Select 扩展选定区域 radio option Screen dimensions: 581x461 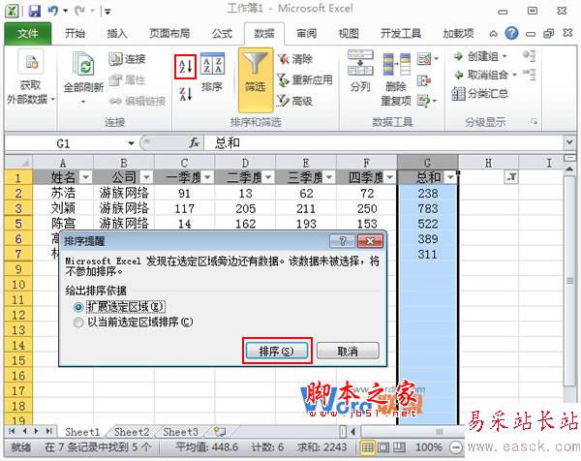[x=78, y=307]
